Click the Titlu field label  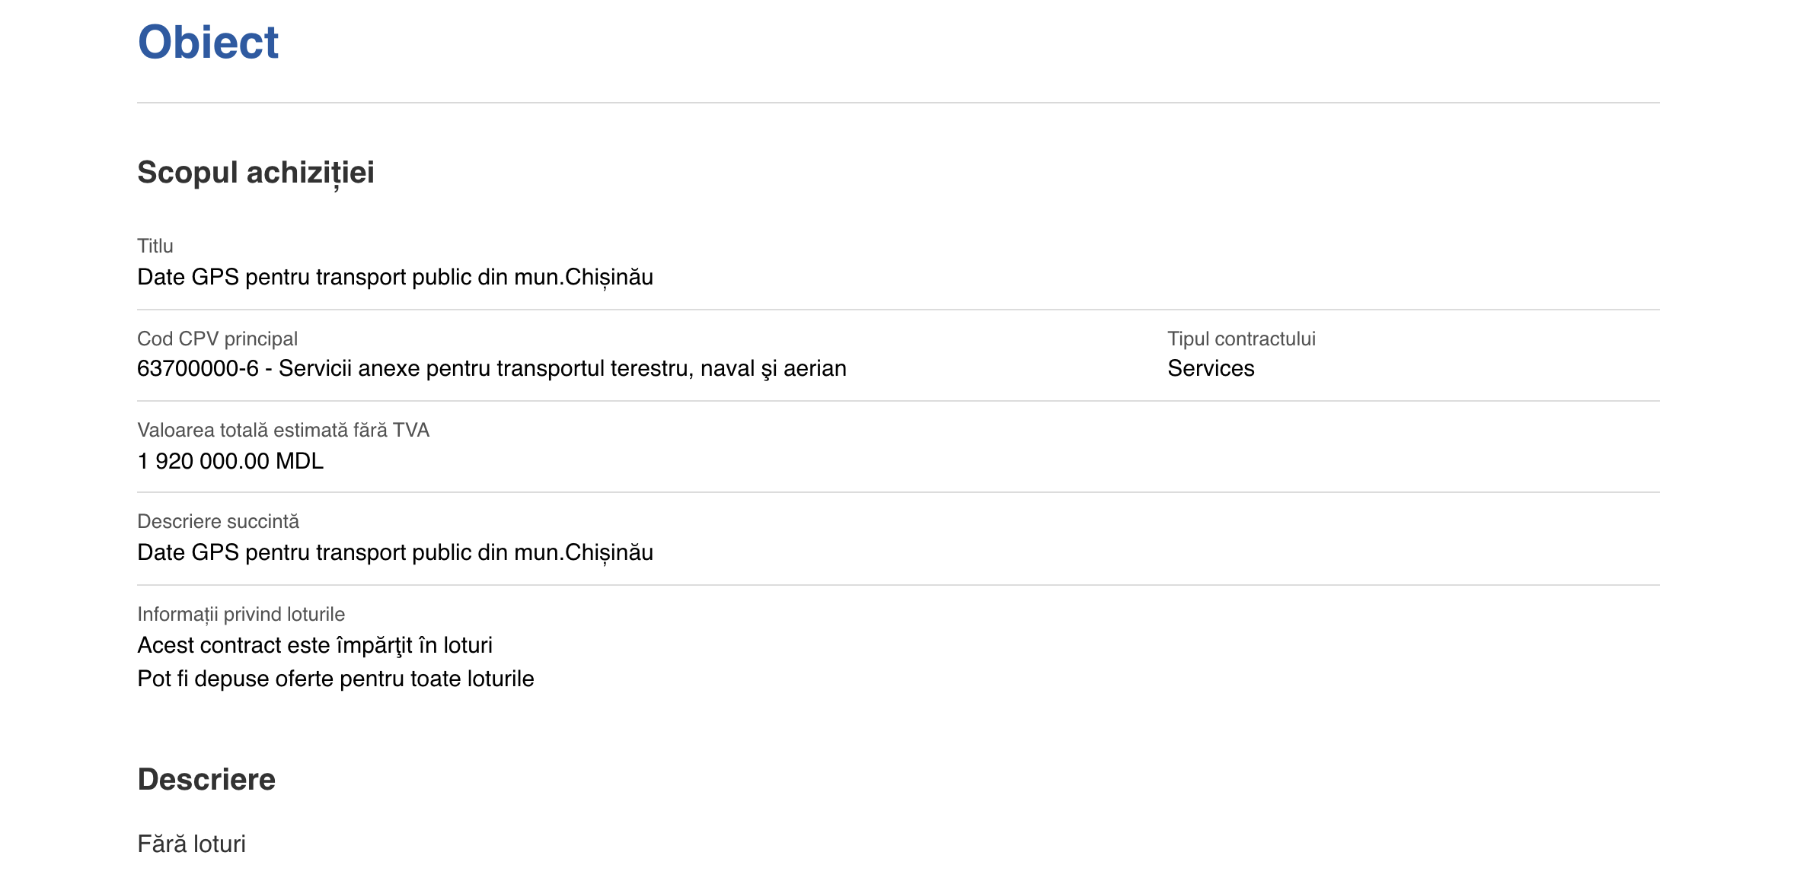coord(155,246)
